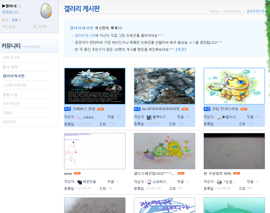Click 태완드빌 author avatar icon

(79, 182)
